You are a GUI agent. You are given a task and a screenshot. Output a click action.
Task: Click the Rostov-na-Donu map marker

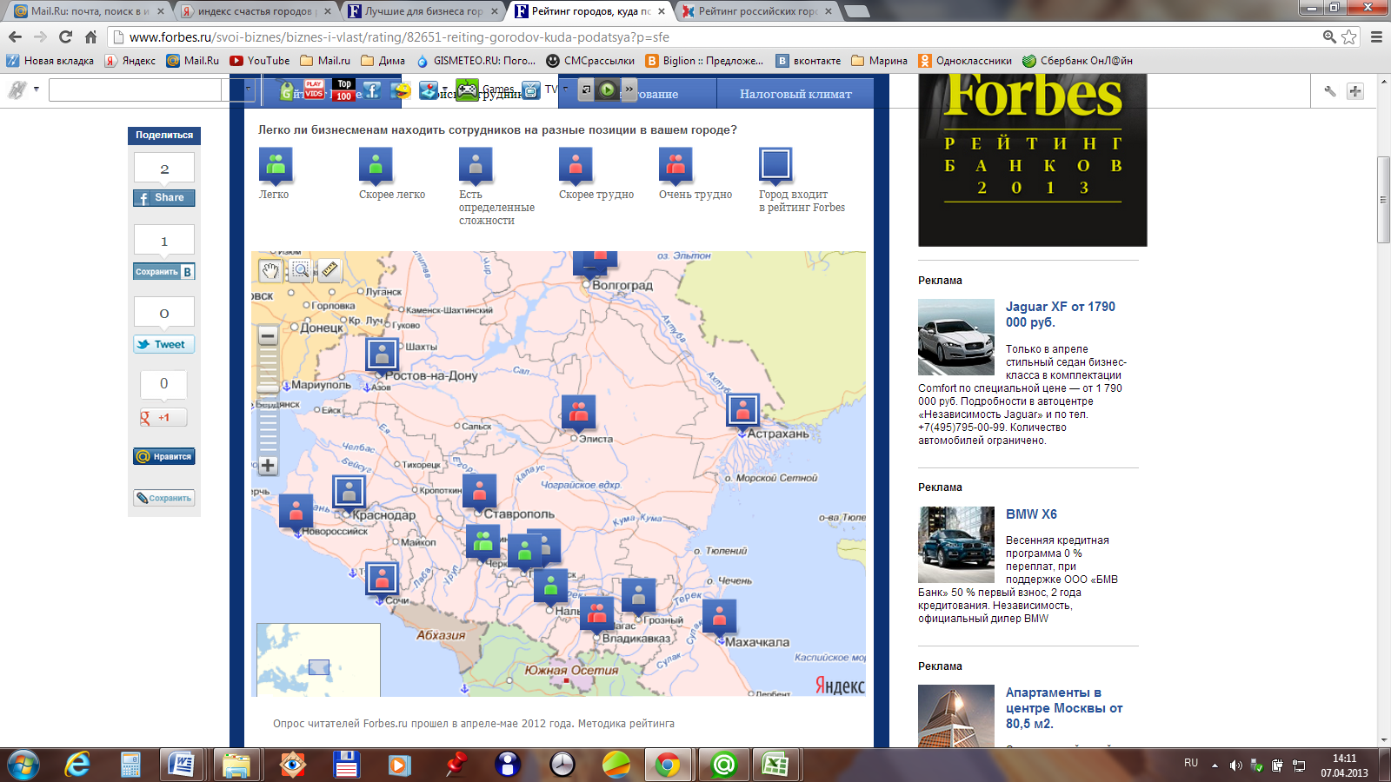click(x=382, y=355)
